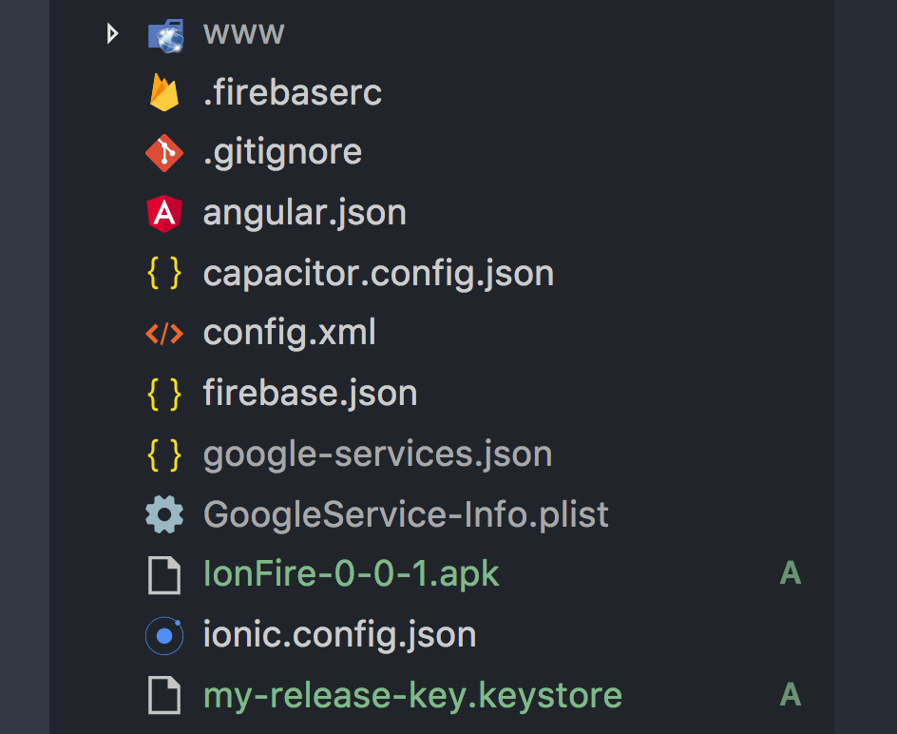
Task: Open the angular.json file
Action: click(x=304, y=212)
